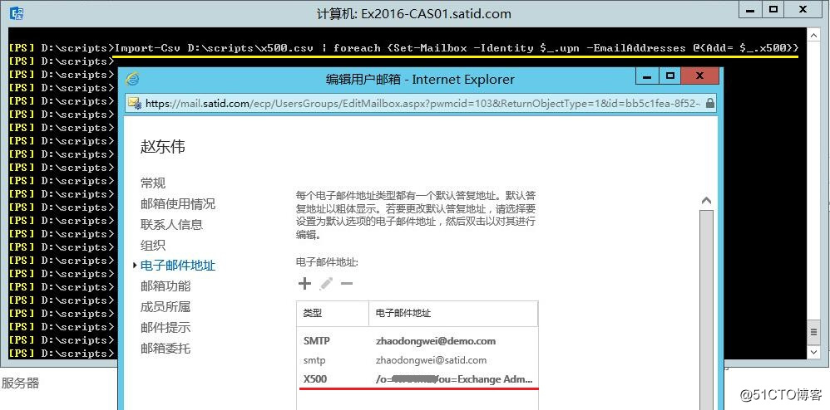Viewport: 830px width, 410px height.
Task: Maximize the Internet Explorer window
Action: [670, 76]
